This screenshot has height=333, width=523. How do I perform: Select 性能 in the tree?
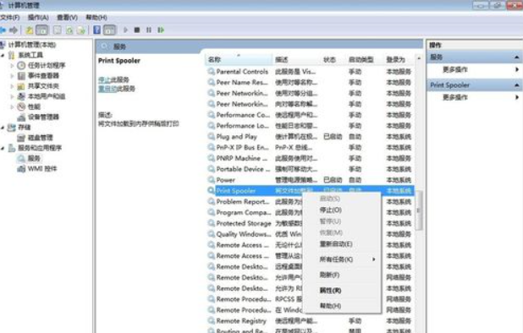click(34, 106)
